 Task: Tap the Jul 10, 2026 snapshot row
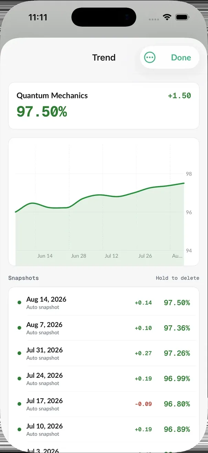pos(104,429)
